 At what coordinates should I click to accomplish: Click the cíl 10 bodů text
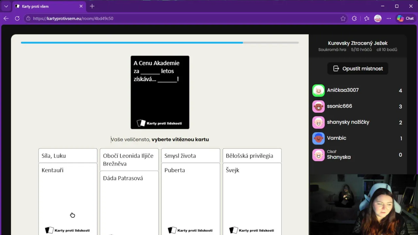387,50
